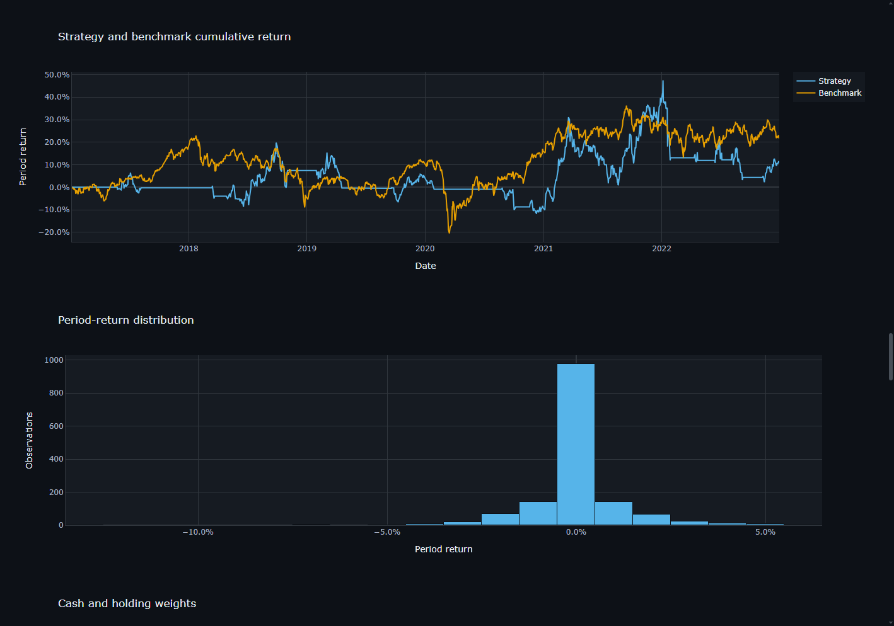Click the −20.0% y-axis tick label
Screen dimensions: 894x626
[54, 232]
